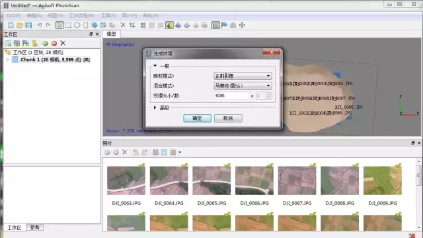The width and height of the screenshot is (423, 238).
Task: Open the 文件(F) menu
Action: tap(13, 16)
